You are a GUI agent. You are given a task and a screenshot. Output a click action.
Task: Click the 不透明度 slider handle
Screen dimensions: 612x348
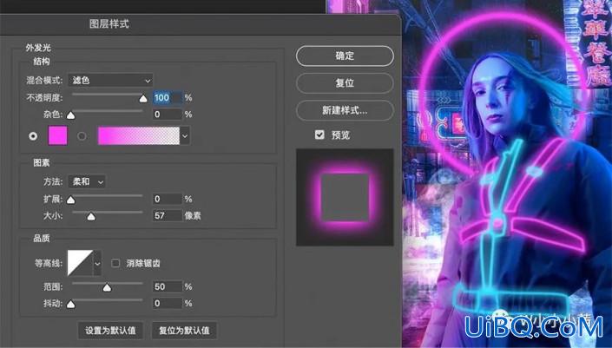tap(143, 99)
